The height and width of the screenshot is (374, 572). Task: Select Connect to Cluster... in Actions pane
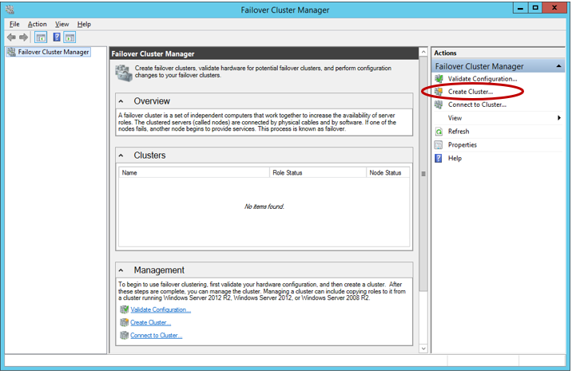477,105
